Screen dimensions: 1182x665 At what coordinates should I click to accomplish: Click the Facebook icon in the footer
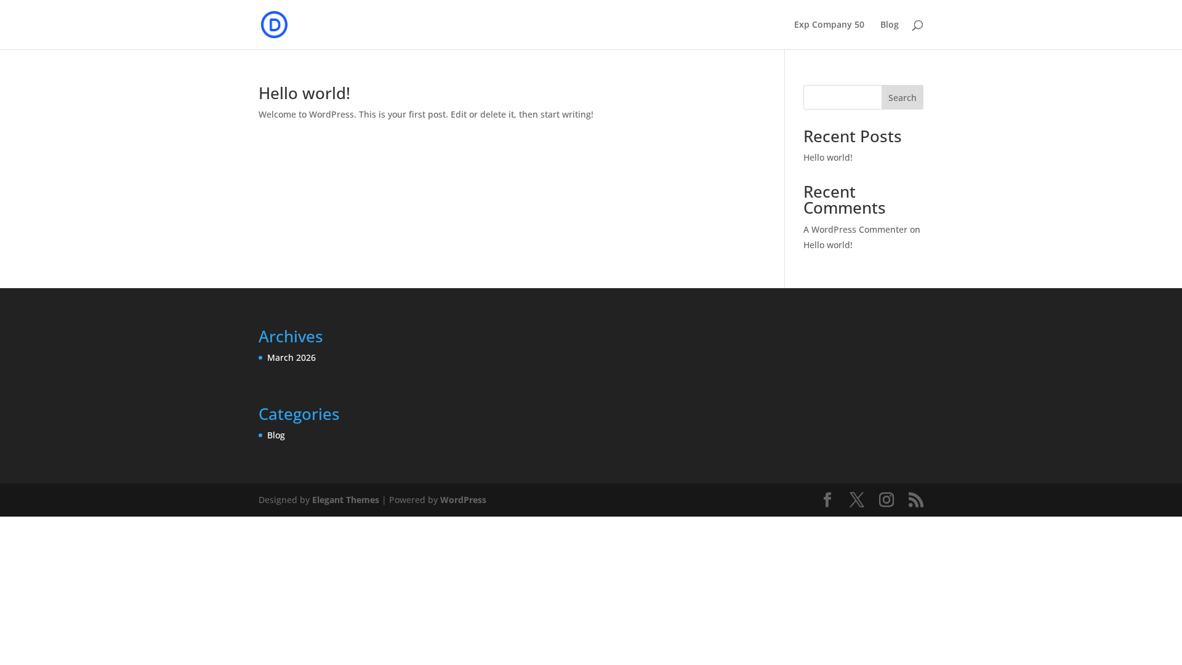tap(827, 499)
